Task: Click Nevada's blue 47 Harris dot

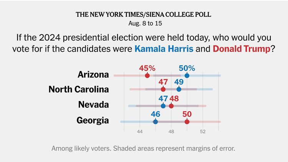Action: (163, 106)
